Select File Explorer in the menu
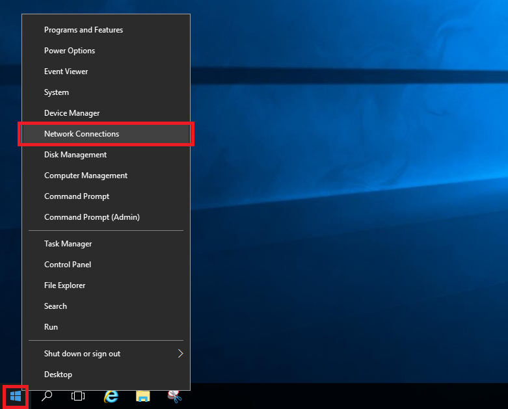 (106, 285)
